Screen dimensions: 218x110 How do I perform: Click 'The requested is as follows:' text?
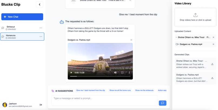click(80, 22)
